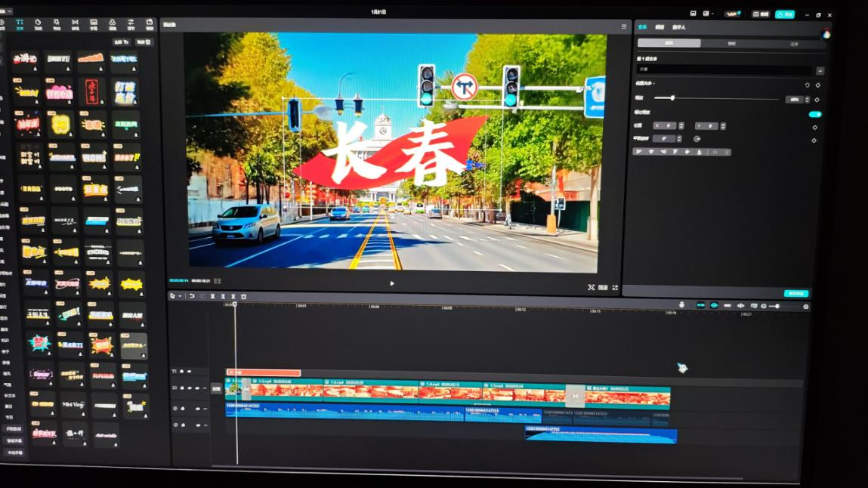Open the Effects tab icon
The width and height of the screenshot is (868, 488).
point(57,25)
